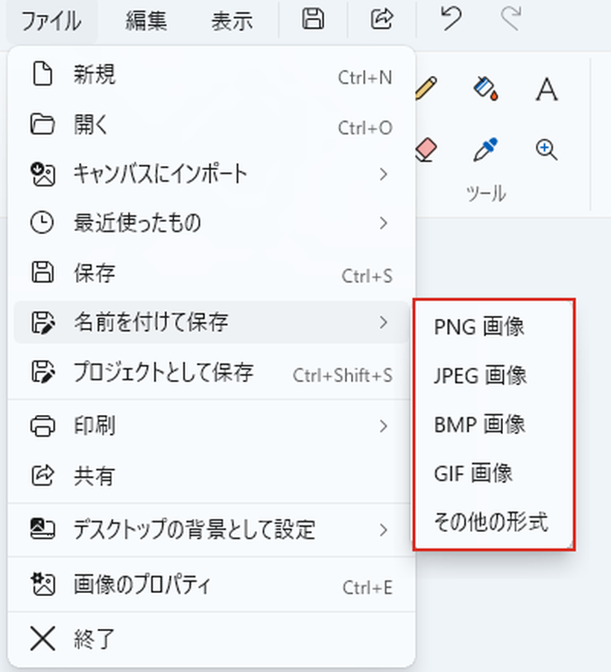Click the icon beside プロジェクトとして保存
This screenshot has width=611, height=672.
tap(43, 372)
